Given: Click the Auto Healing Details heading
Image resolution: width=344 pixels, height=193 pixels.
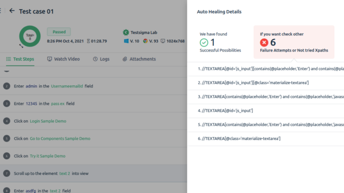Looking at the screenshot, I should click(x=219, y=12).
